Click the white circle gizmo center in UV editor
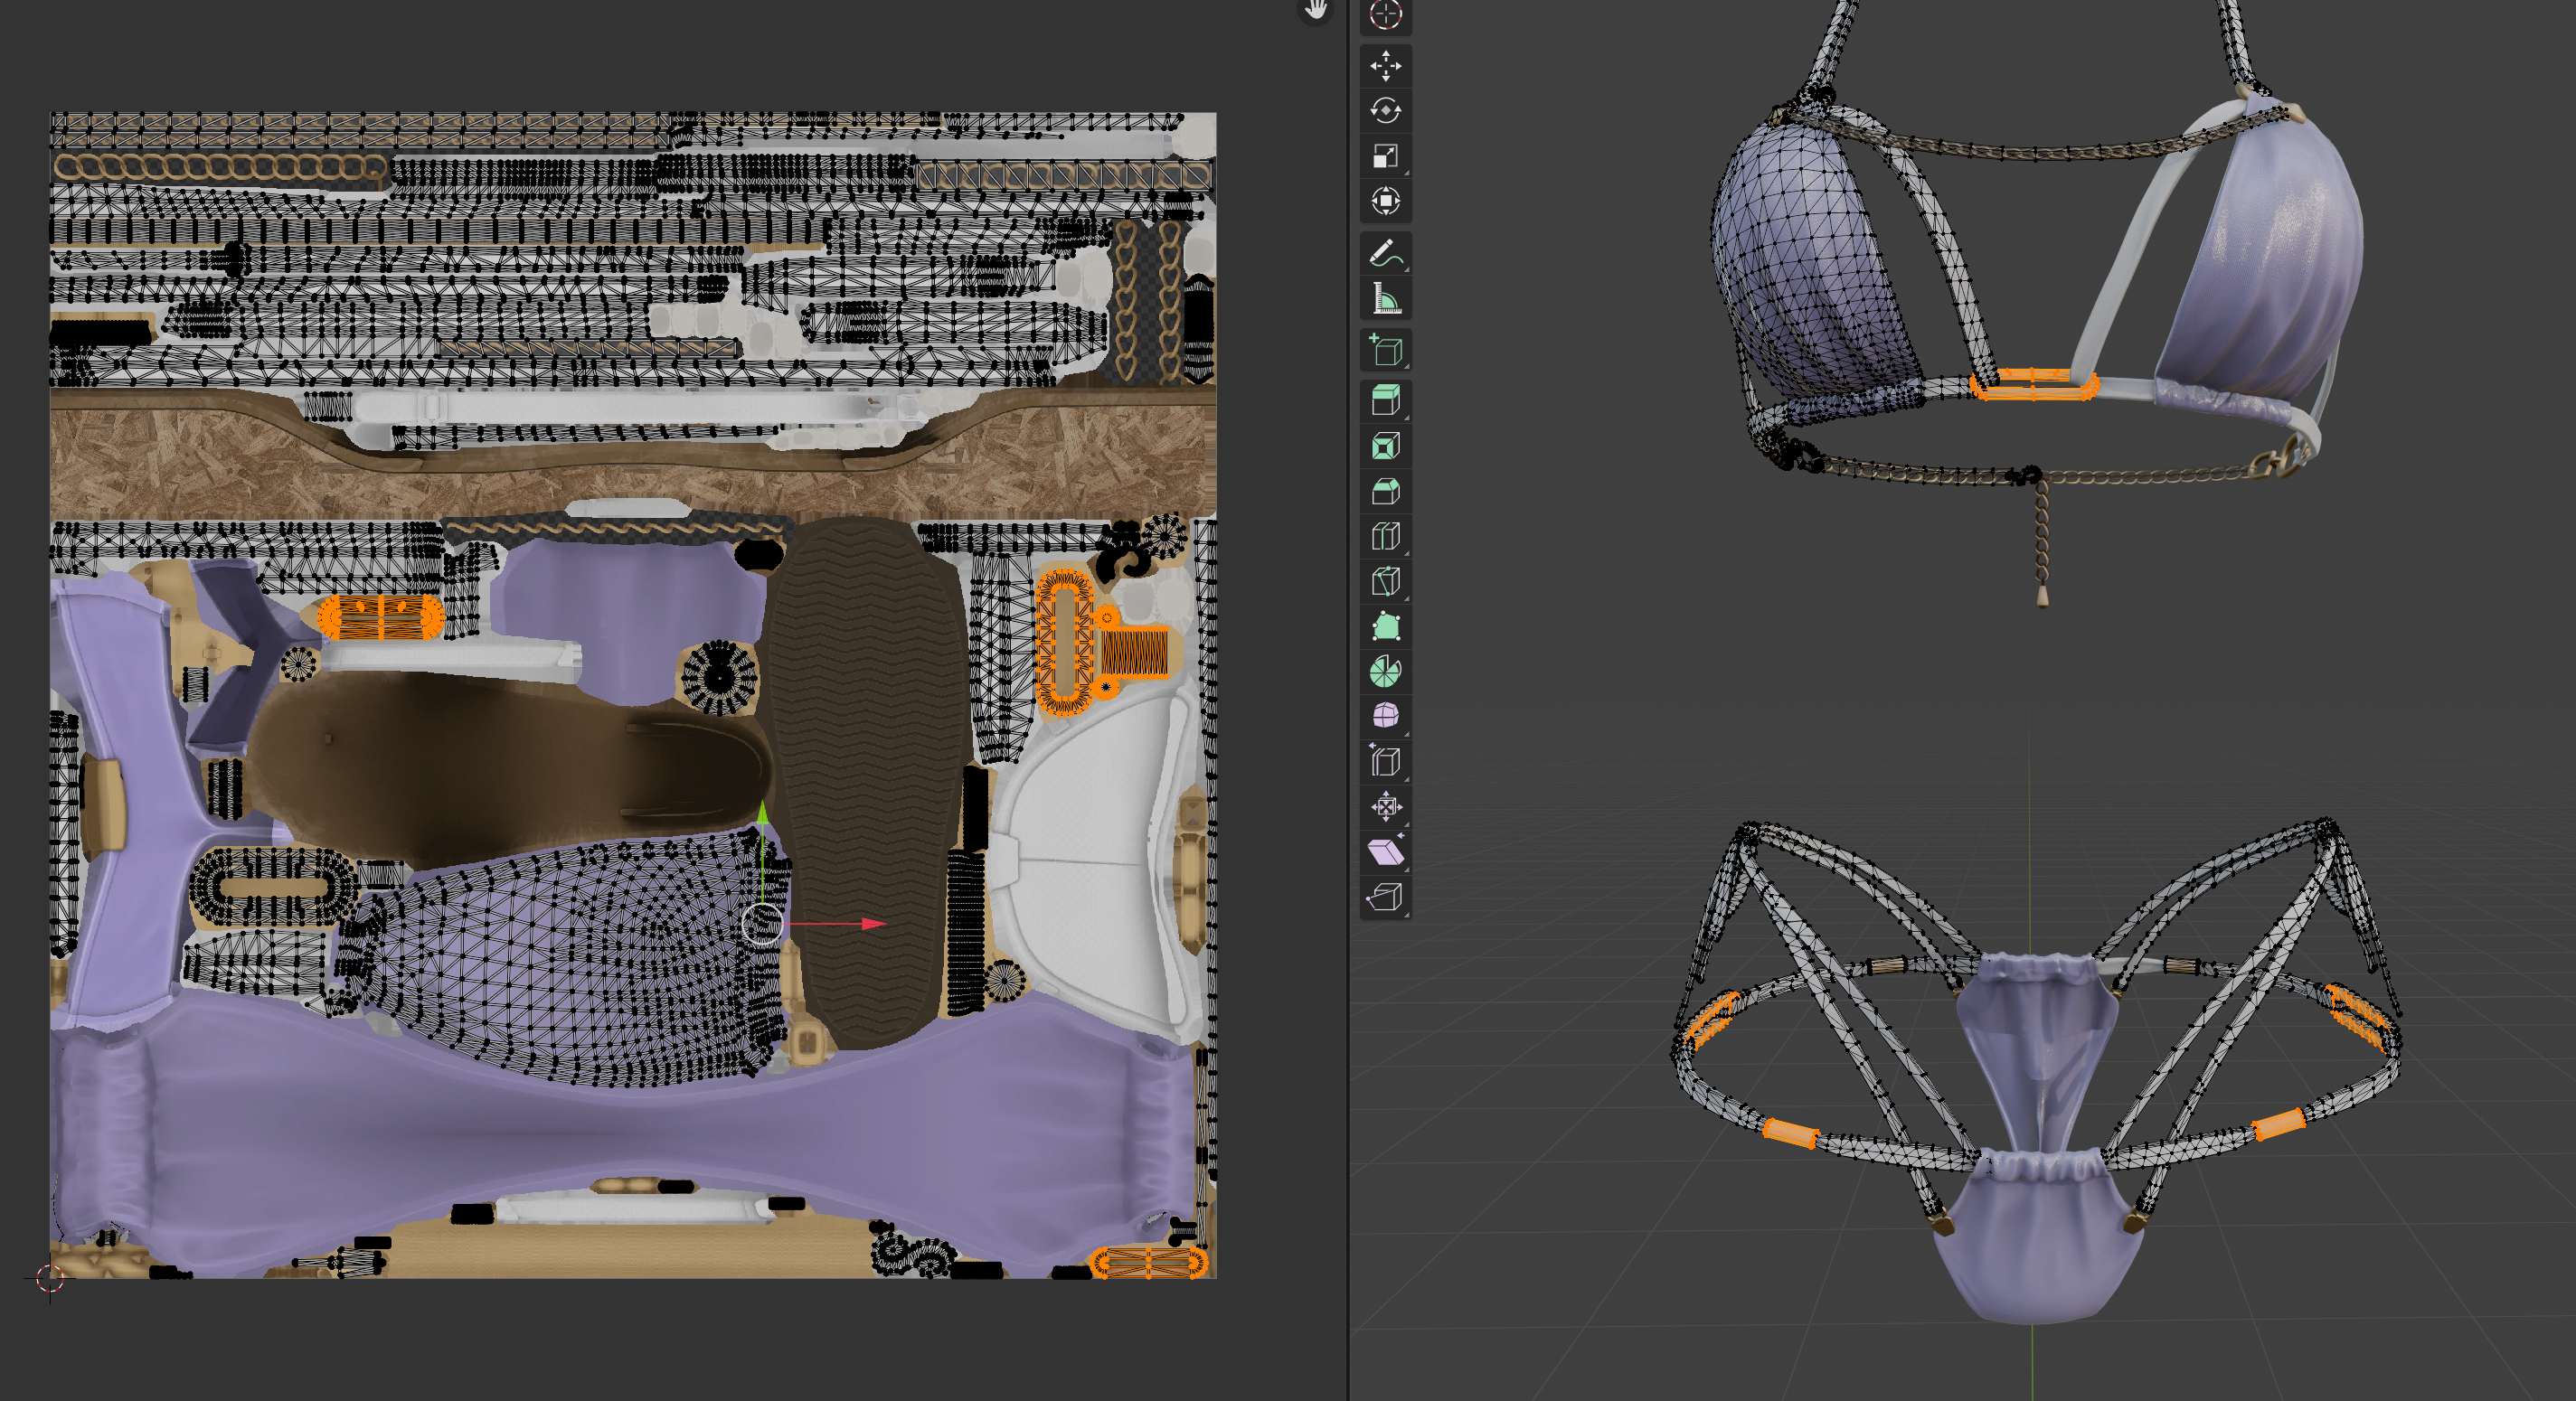The image size is (2576, 1401). [x=762, y=924]
